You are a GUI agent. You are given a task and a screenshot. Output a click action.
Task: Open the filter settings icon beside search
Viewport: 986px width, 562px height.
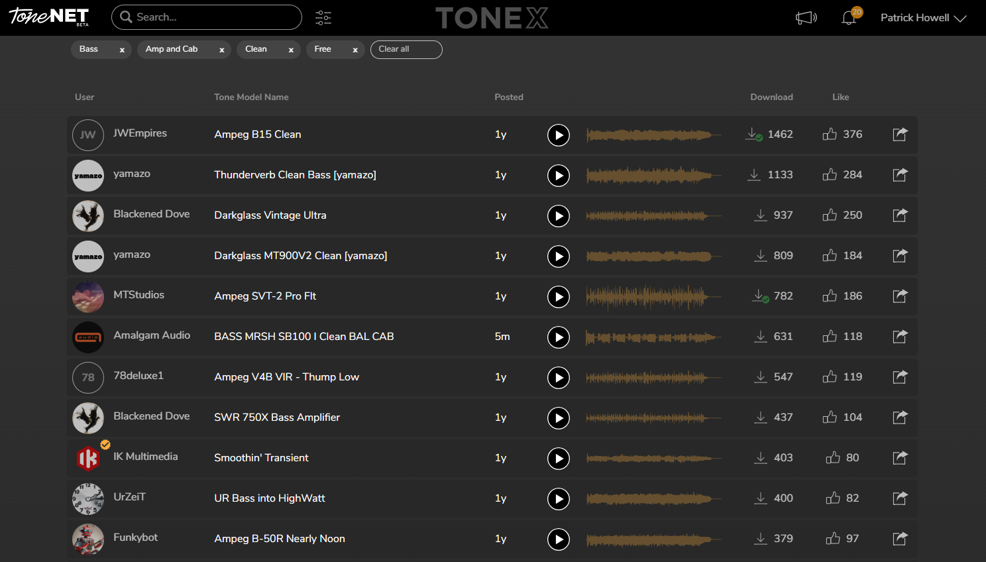pos(323,18)
